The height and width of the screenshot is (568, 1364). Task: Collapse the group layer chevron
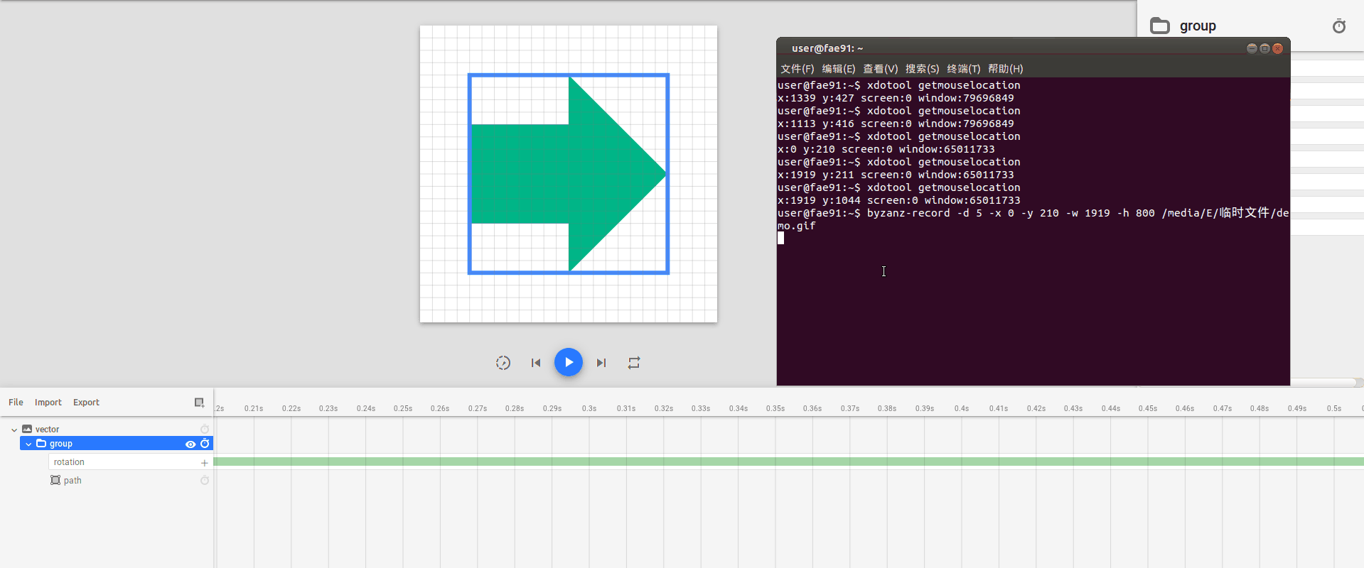coord(28,444)
